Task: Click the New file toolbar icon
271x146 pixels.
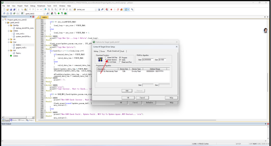Action: tap(4, 9)
